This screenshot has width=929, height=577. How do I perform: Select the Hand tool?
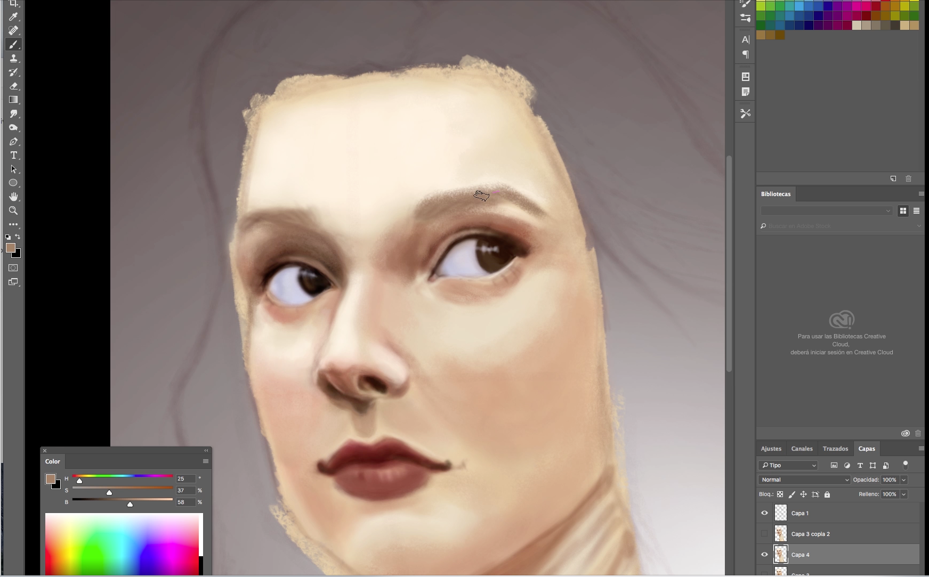coord(13,197)
